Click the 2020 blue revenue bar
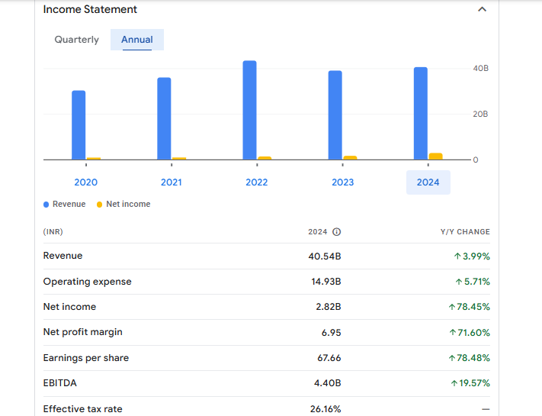The height and width of the screenshot is (416, 542). [x=79, y=125]
